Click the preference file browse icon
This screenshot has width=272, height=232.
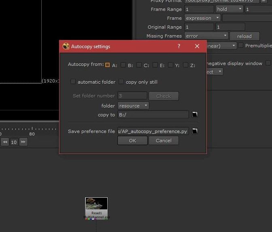pos(195,131)
